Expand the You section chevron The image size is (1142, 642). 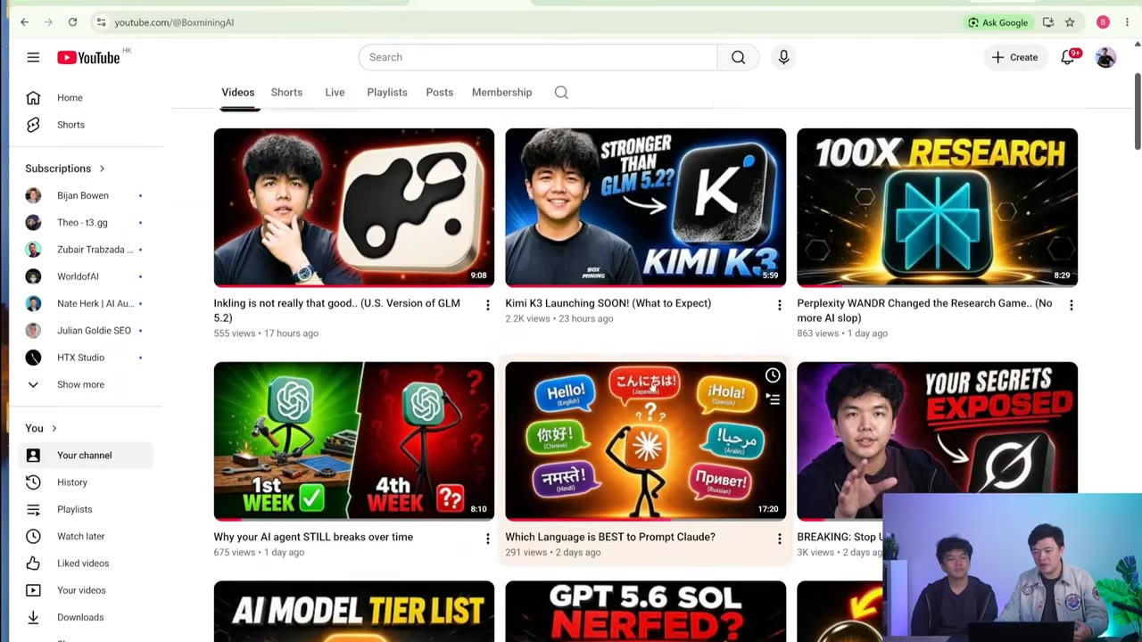(54, 429)
